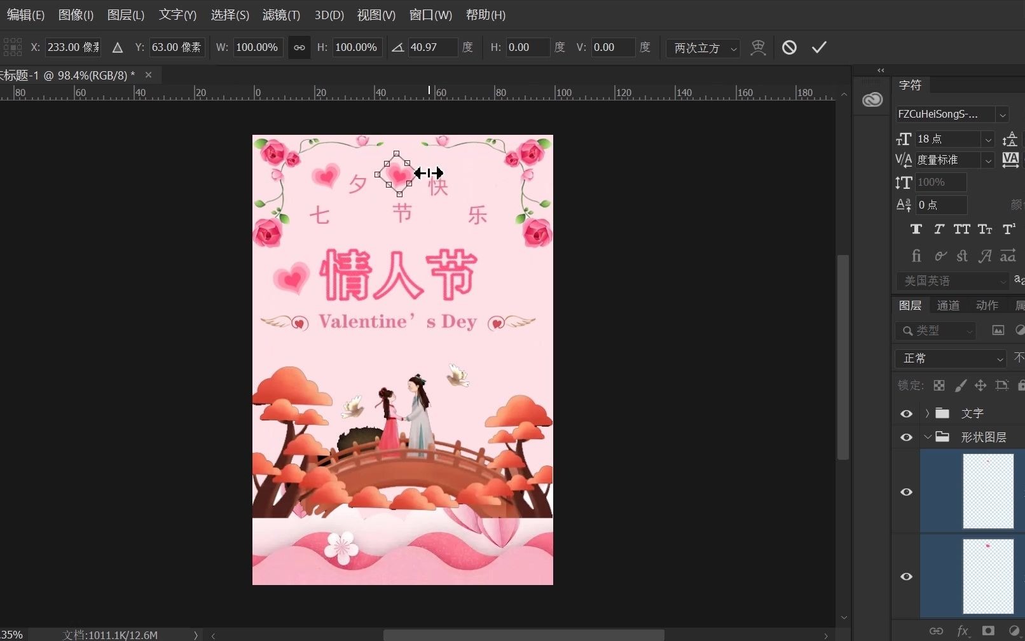The height and width of the screenshot is (641, 1025).
Task: Open the kerning 度量标准 dropdown
Action: point(988,160)
